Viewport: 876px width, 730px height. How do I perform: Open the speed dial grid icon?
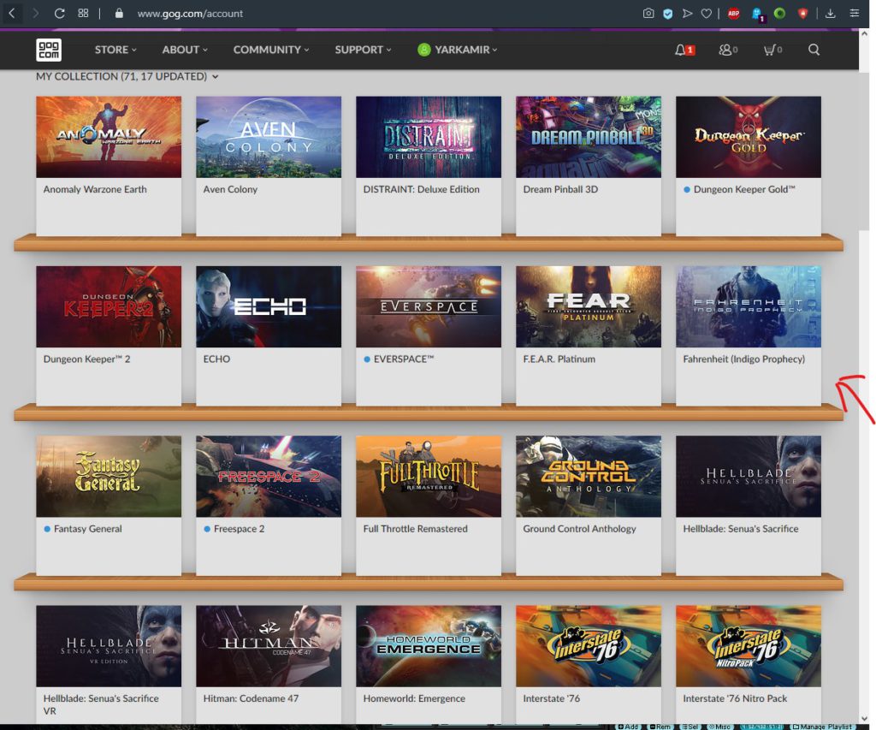83,13
